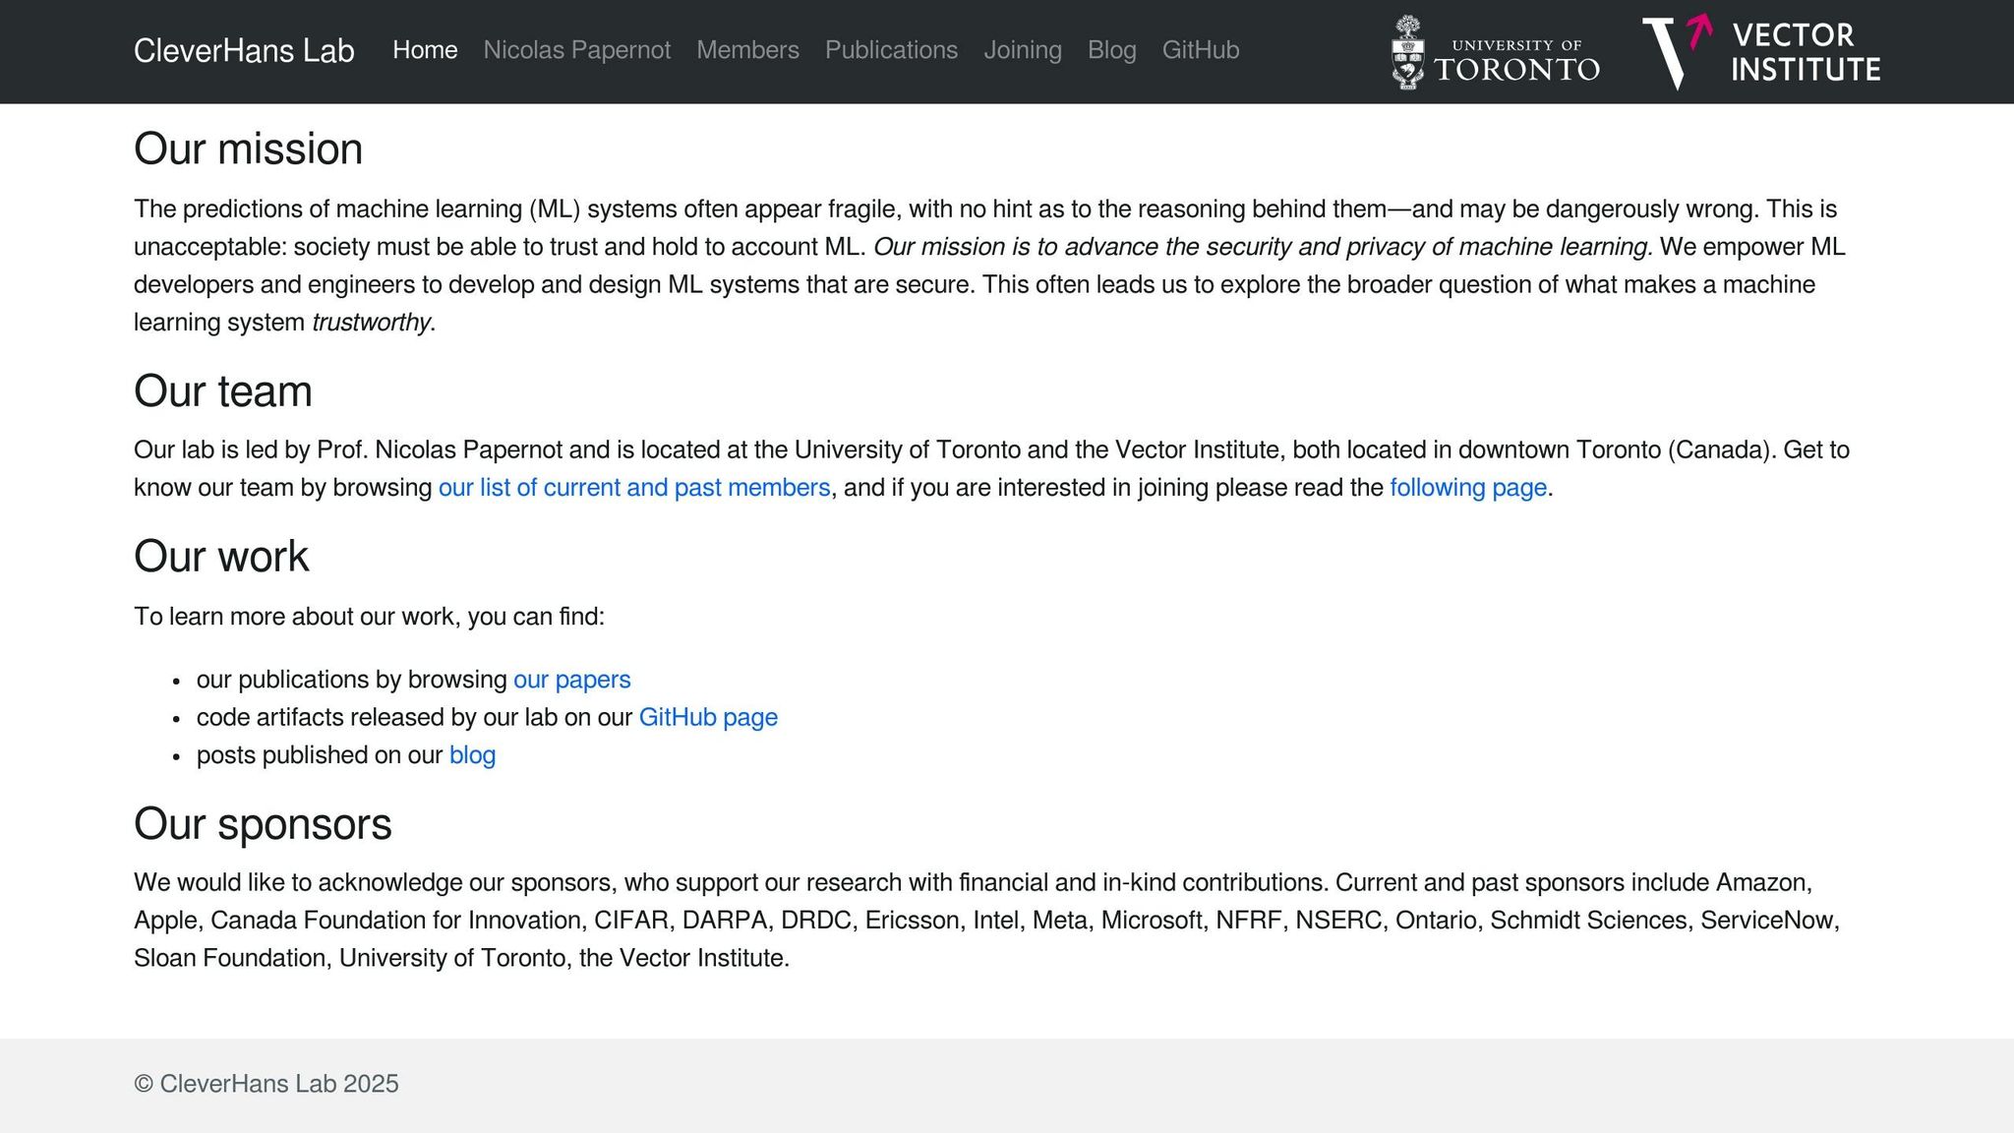The width and height of the screenshot is (2014, 1133).
Task: Click the 'Our sponsors' heading
Action: coord(263,824)
